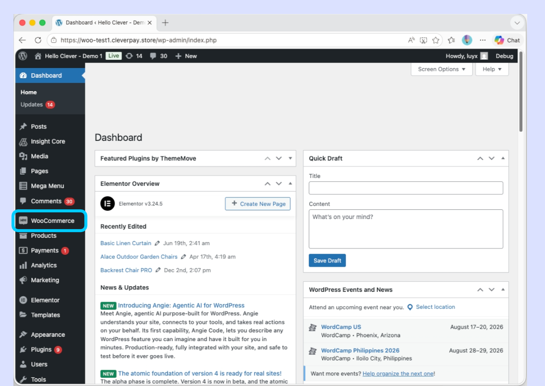This screenshot has width=545, height=386.
Task: Move WordPress Events and News panel up
Action: (480, 289)
